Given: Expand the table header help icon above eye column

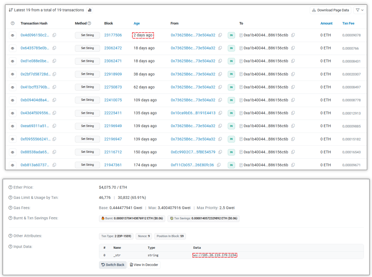Looking at the screenshot, I should click(13, 23).
